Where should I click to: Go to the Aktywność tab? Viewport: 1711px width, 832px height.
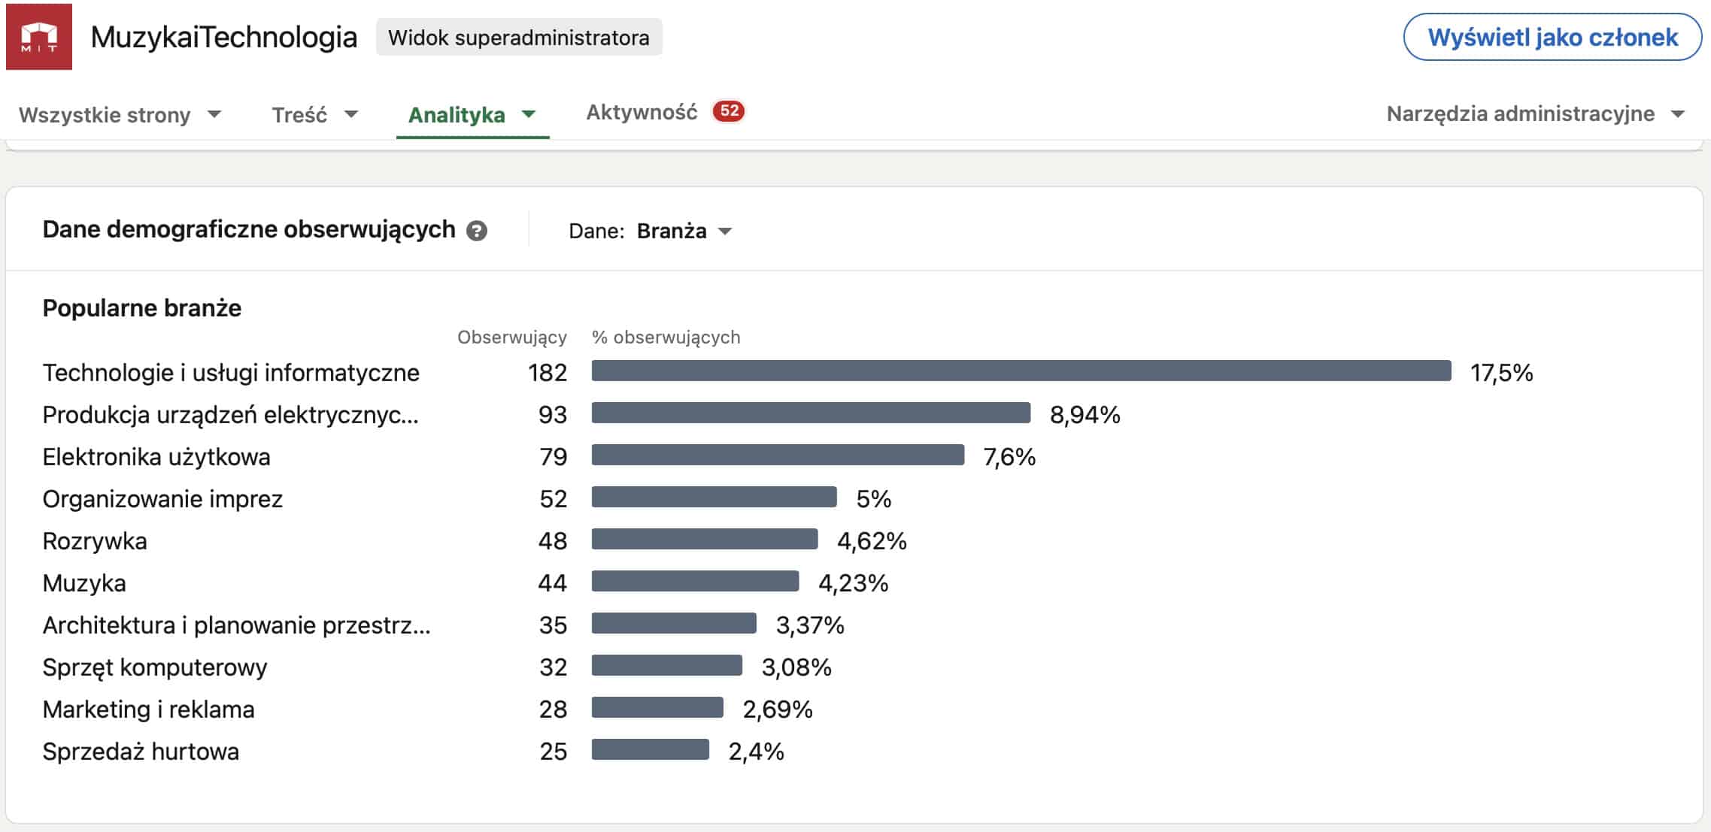click(x=642, y=112)
